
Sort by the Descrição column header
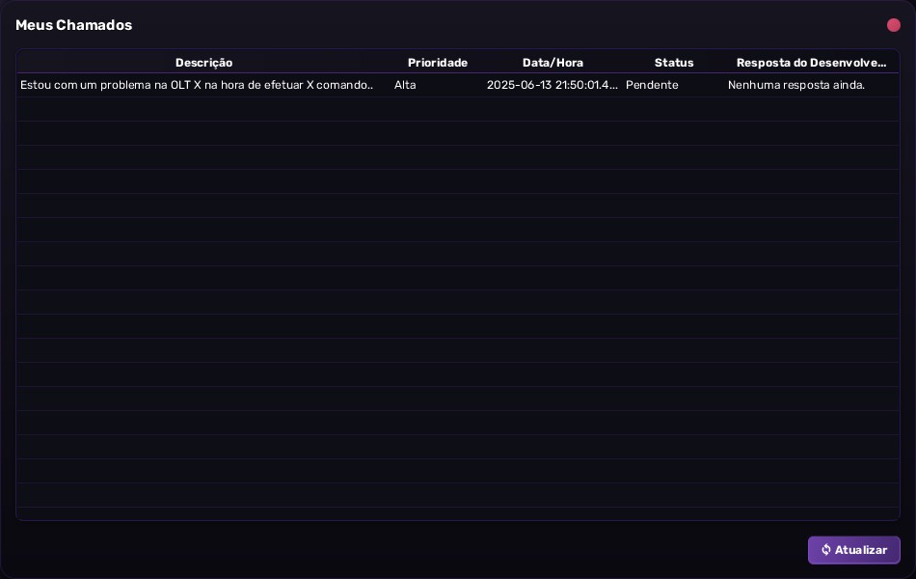(203, 63)
